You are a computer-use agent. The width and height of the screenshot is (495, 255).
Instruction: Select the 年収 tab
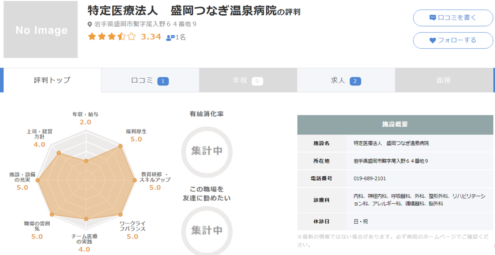246,80
